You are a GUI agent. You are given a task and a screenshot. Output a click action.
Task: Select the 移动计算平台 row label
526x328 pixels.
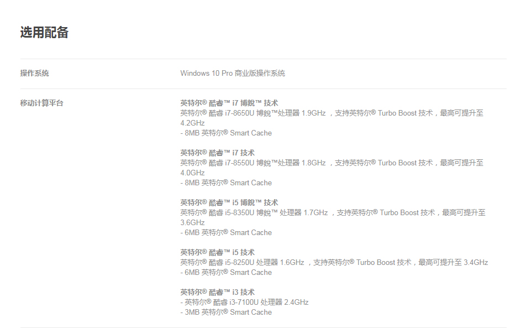point(41,103)
